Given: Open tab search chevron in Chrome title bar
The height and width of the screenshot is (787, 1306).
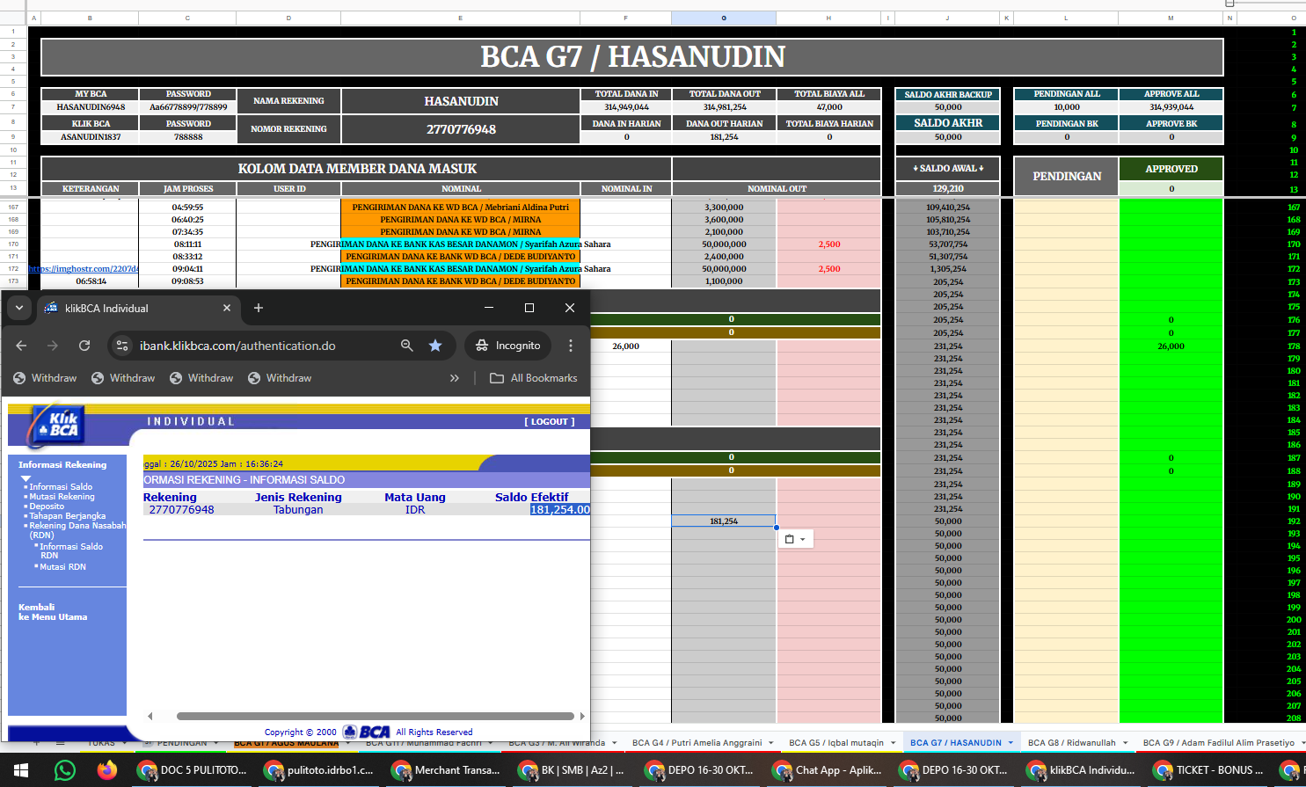Looking at the screenshot, I should pyautogui.click(x=18, y=308).
